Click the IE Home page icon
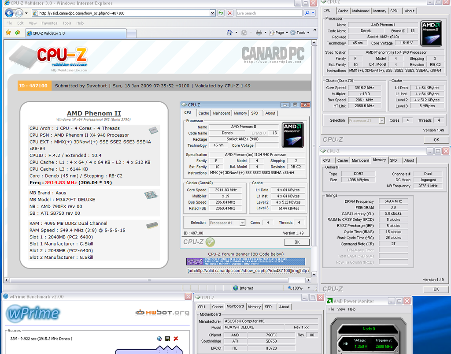Image resolution: width=451 pixels, height=354 pixels. pos(229,33)
